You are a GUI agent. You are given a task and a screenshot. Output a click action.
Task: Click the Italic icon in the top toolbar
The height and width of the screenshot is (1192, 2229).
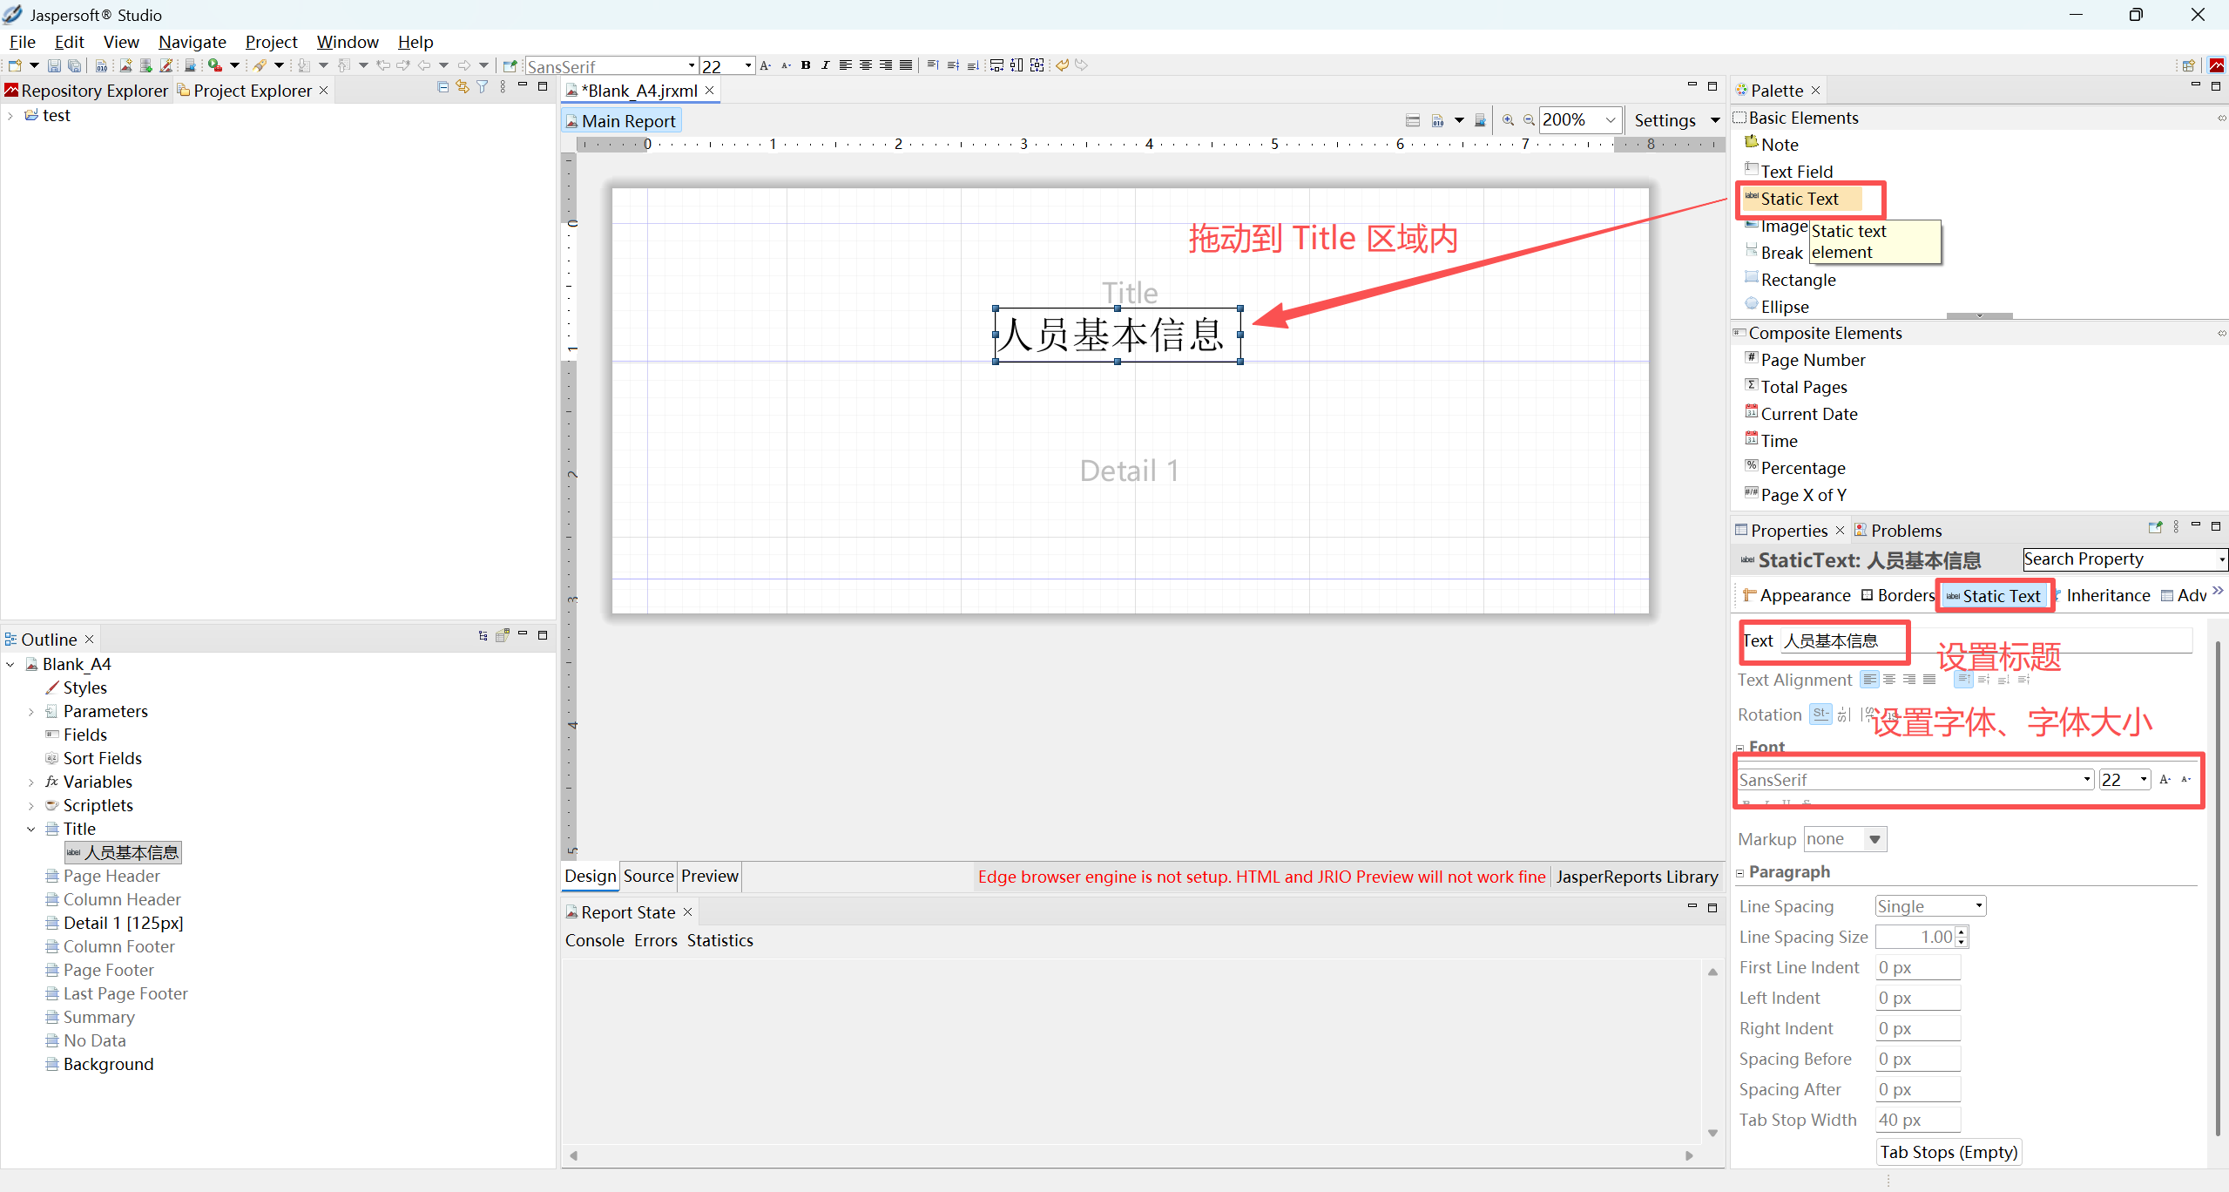click(825, 65)
